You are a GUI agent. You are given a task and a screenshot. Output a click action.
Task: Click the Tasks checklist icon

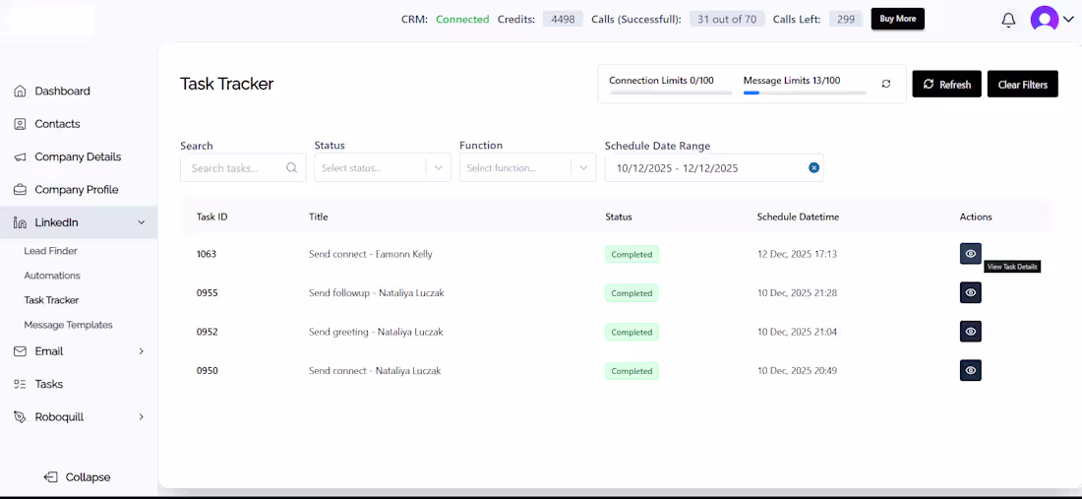[20, 384]
